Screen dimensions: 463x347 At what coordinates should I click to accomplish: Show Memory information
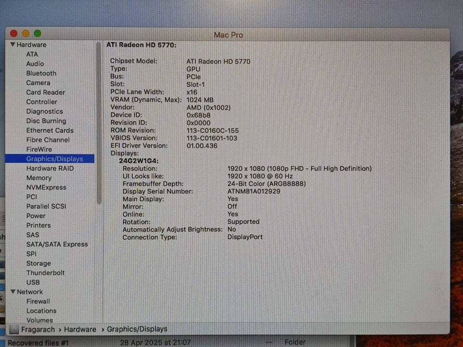tap(39, 178)
